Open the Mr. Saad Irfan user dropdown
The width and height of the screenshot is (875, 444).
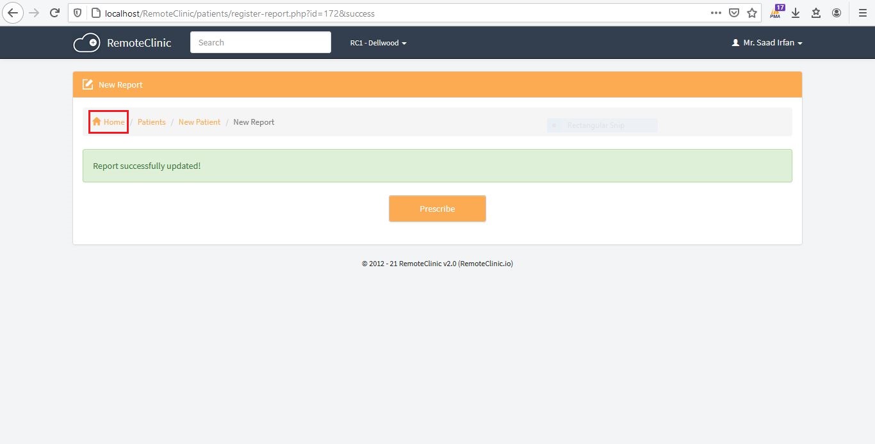click(767, 43)
